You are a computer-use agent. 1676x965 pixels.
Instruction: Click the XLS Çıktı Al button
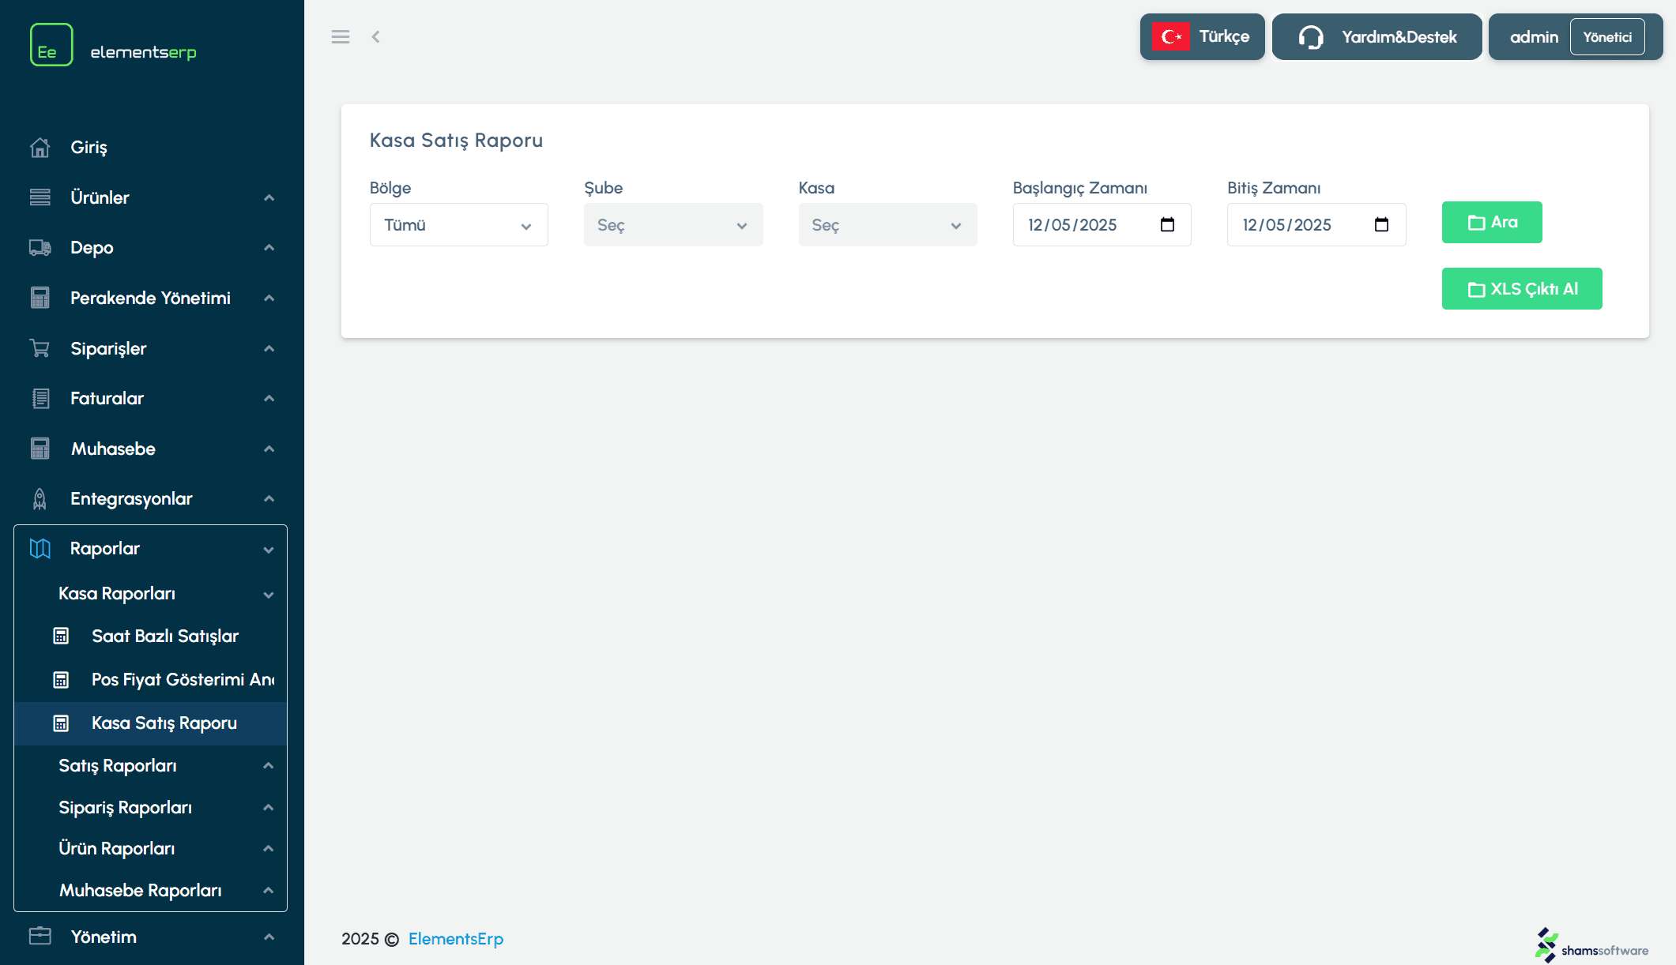click(1521, 289)
